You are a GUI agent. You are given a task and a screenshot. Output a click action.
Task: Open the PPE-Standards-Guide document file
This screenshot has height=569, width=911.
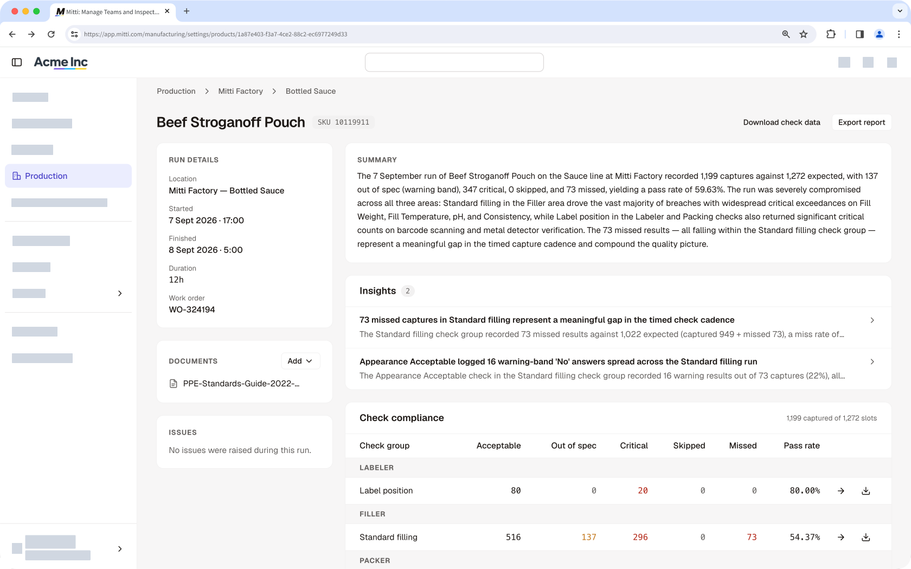pyautogui.click(x=235, y=384)
